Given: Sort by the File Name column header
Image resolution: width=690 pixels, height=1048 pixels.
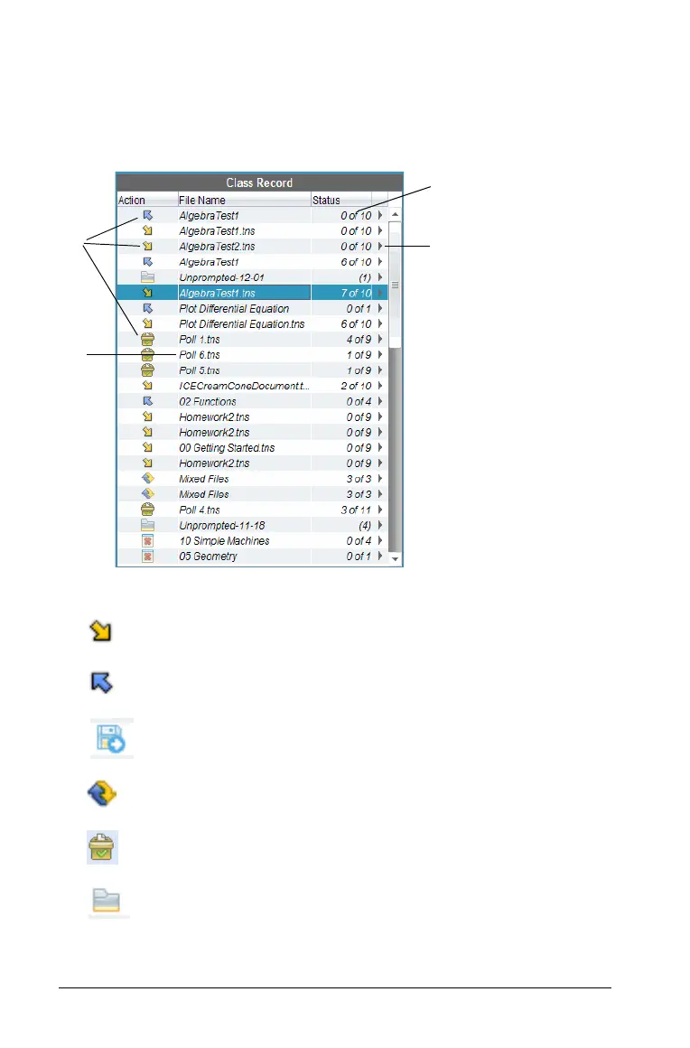Looking at the screenshot, I should 244,200.
